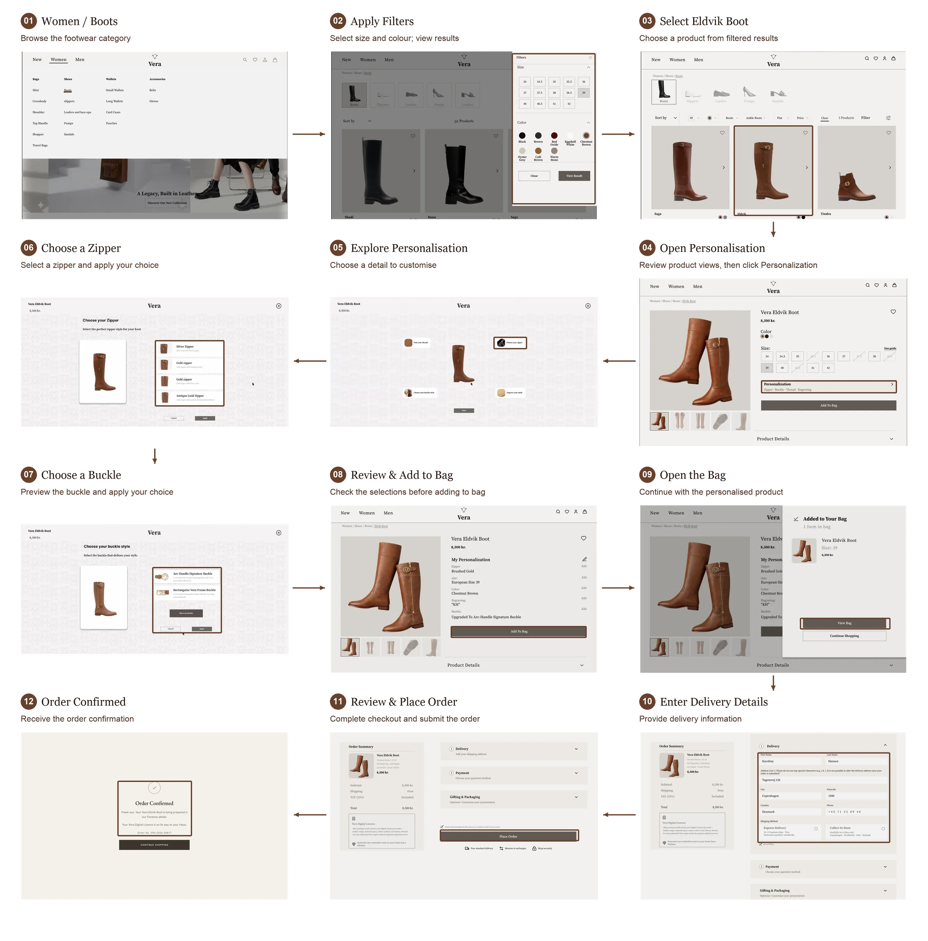Image resolution: width=928 pixels, height=941 pixels.
Task: Select the Express Delivery radio button
Action: (x=816, y=828)
